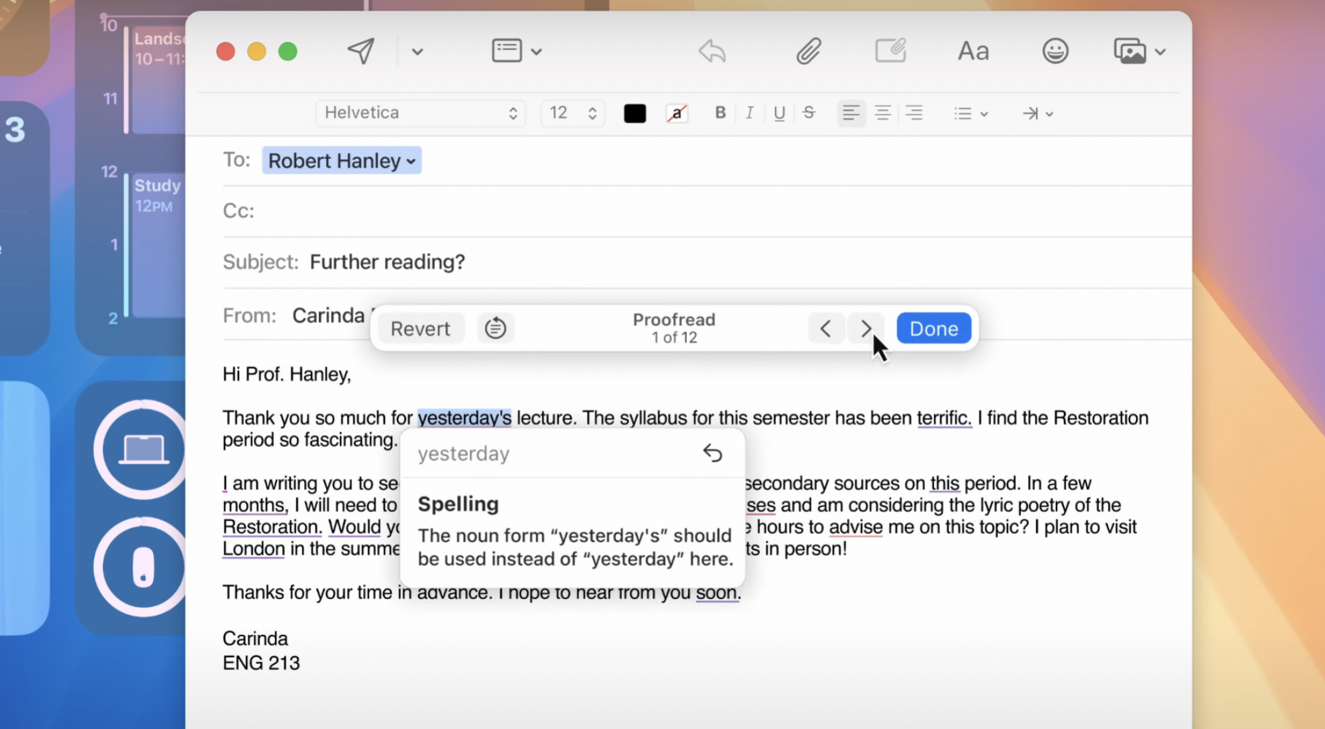Open the Photo Browser icon
Image resolution: width=1325 pixels, height=729 pixels.
pyautogui.click(x=1130, y=50)
